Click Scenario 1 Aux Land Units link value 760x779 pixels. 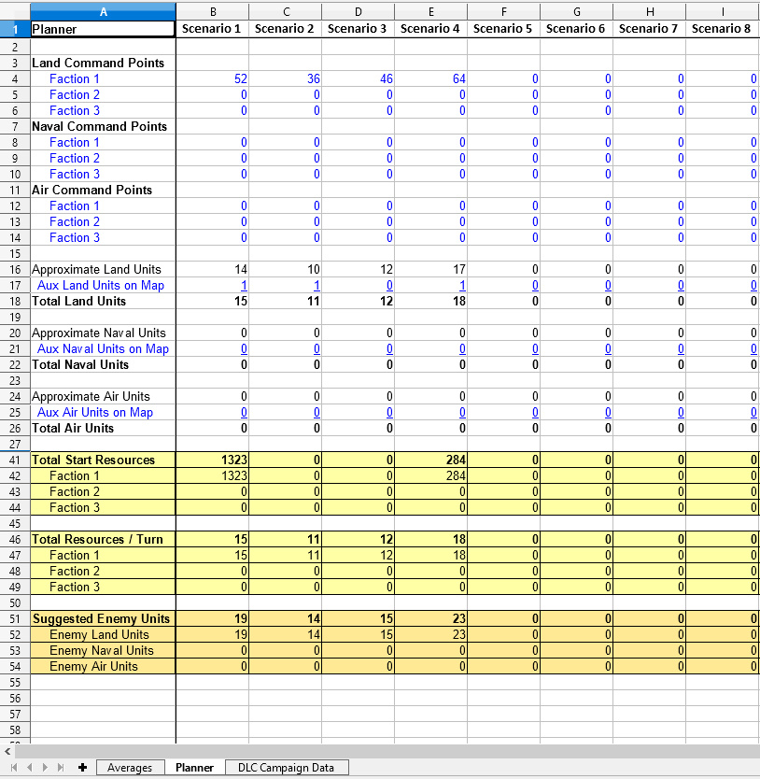(x=244, y=286)
